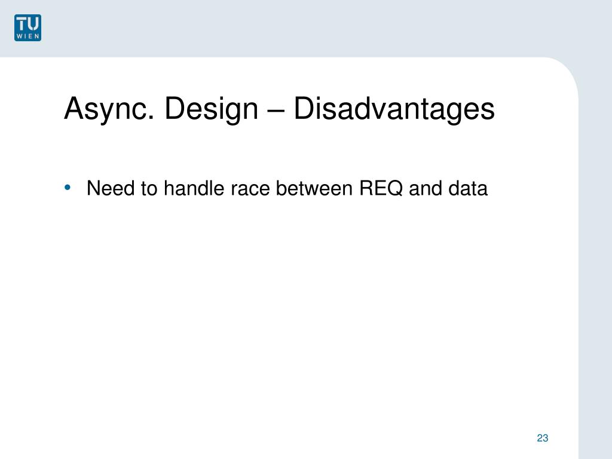Image resolution: width=612 pixels, height=459 pixels.
Task: Click the slide title 'Async. Design – Disadvantages'
Action: coord(280,109)
